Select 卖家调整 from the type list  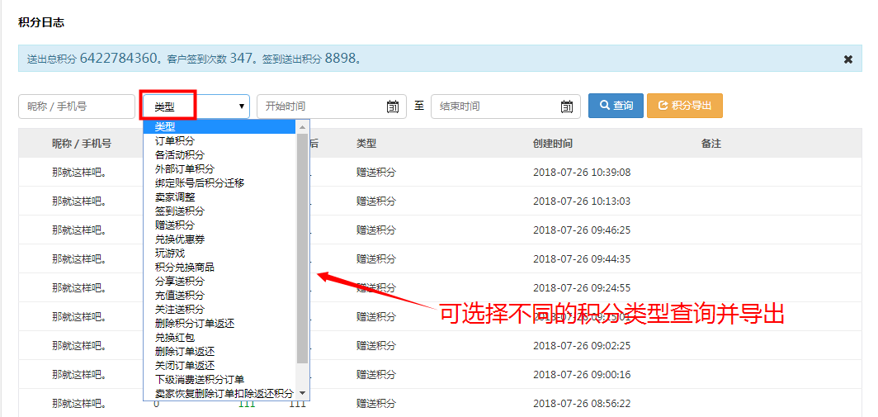click(x=175, y=197)
